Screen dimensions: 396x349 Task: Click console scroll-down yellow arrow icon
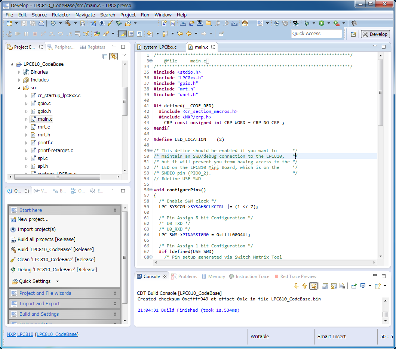click(x=296, y=286)
